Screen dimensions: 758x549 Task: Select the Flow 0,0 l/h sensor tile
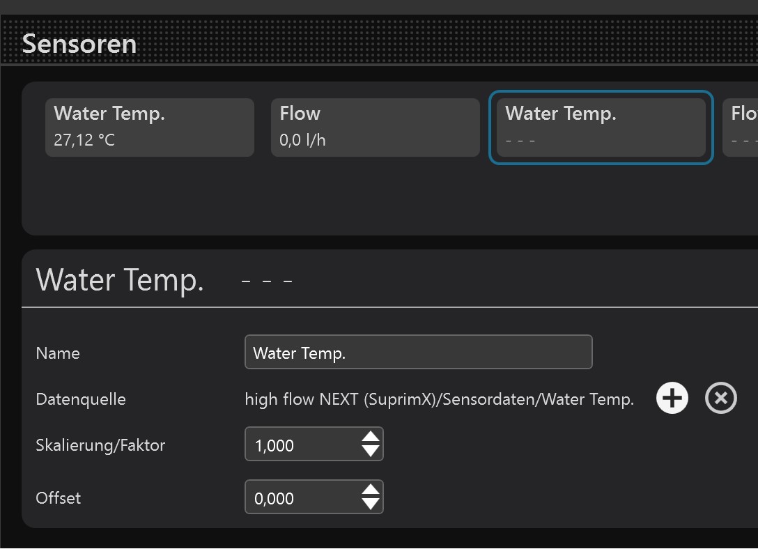[375, 127]
